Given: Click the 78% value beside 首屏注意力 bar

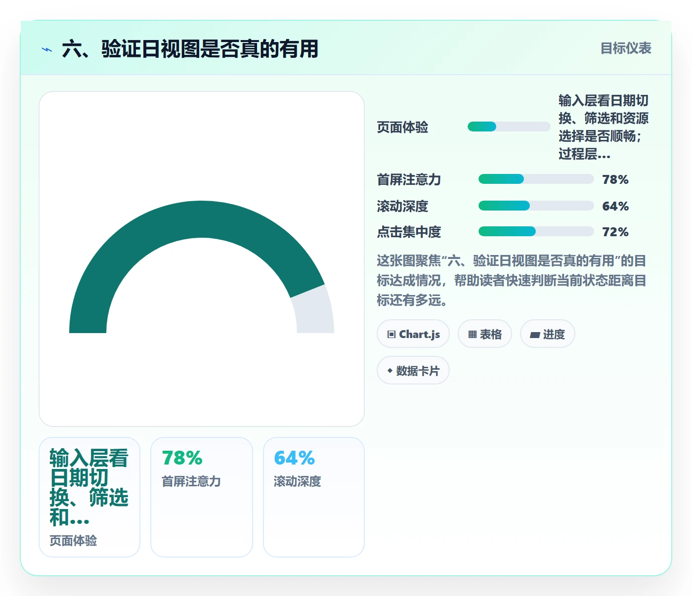Looking at the screenshot, I should [615, 179].
